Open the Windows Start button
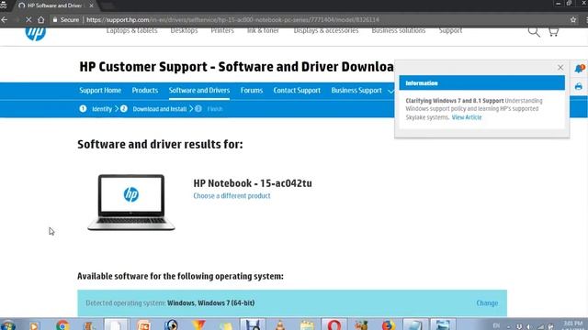Image resolution: width=588 pixels, height=330 pixels. (8, 325)
